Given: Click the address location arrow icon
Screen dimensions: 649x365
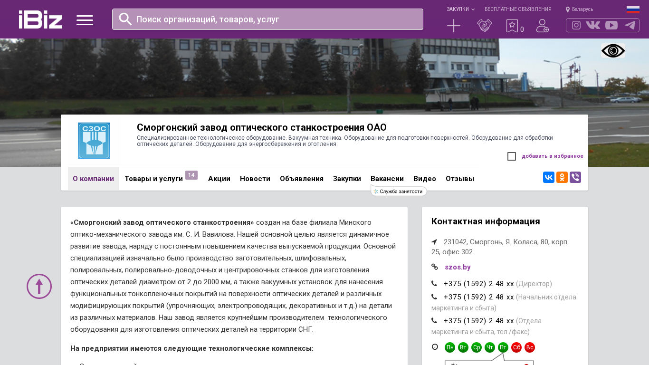Looking at the screenshot, I should pyautogui.click(x=434, y=242).
